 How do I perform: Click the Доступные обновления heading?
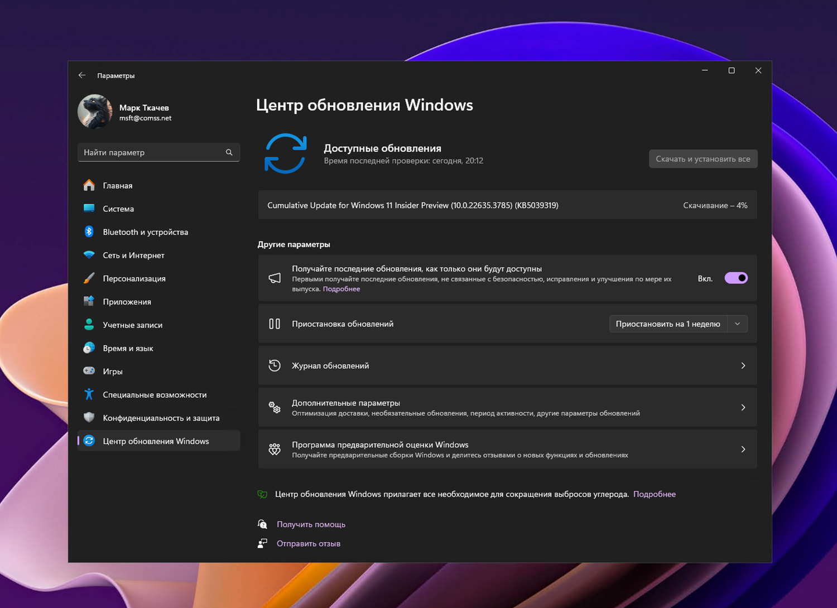point(383,148)
